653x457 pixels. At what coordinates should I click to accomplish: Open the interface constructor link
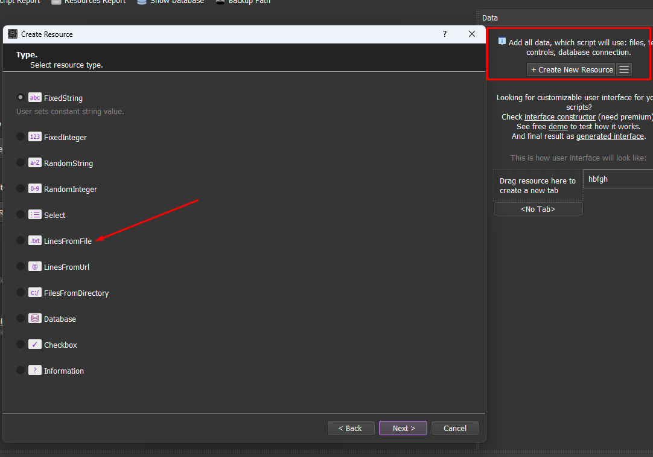point(559,117)
